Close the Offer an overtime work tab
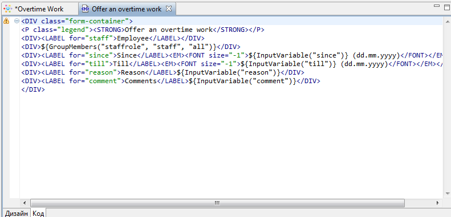Image resolution: width=451 pixels, height=217 pixels. click(x=169, y=9)
